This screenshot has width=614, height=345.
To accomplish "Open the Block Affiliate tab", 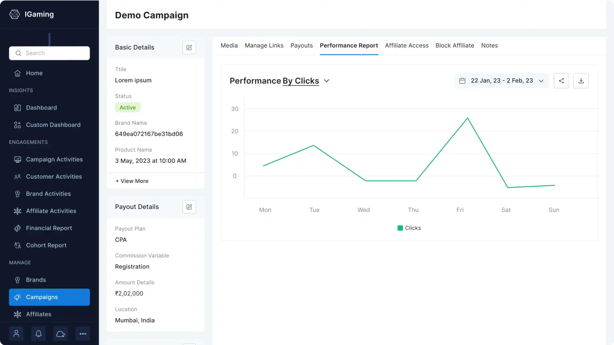I will coord(454,45).
